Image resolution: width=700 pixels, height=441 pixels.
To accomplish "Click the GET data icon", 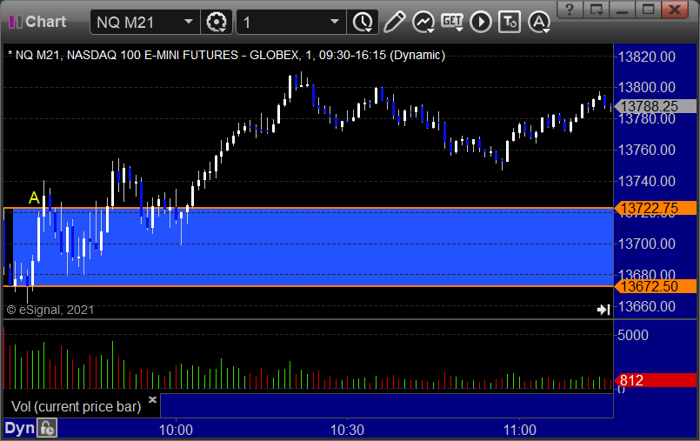I will point(452,22).
